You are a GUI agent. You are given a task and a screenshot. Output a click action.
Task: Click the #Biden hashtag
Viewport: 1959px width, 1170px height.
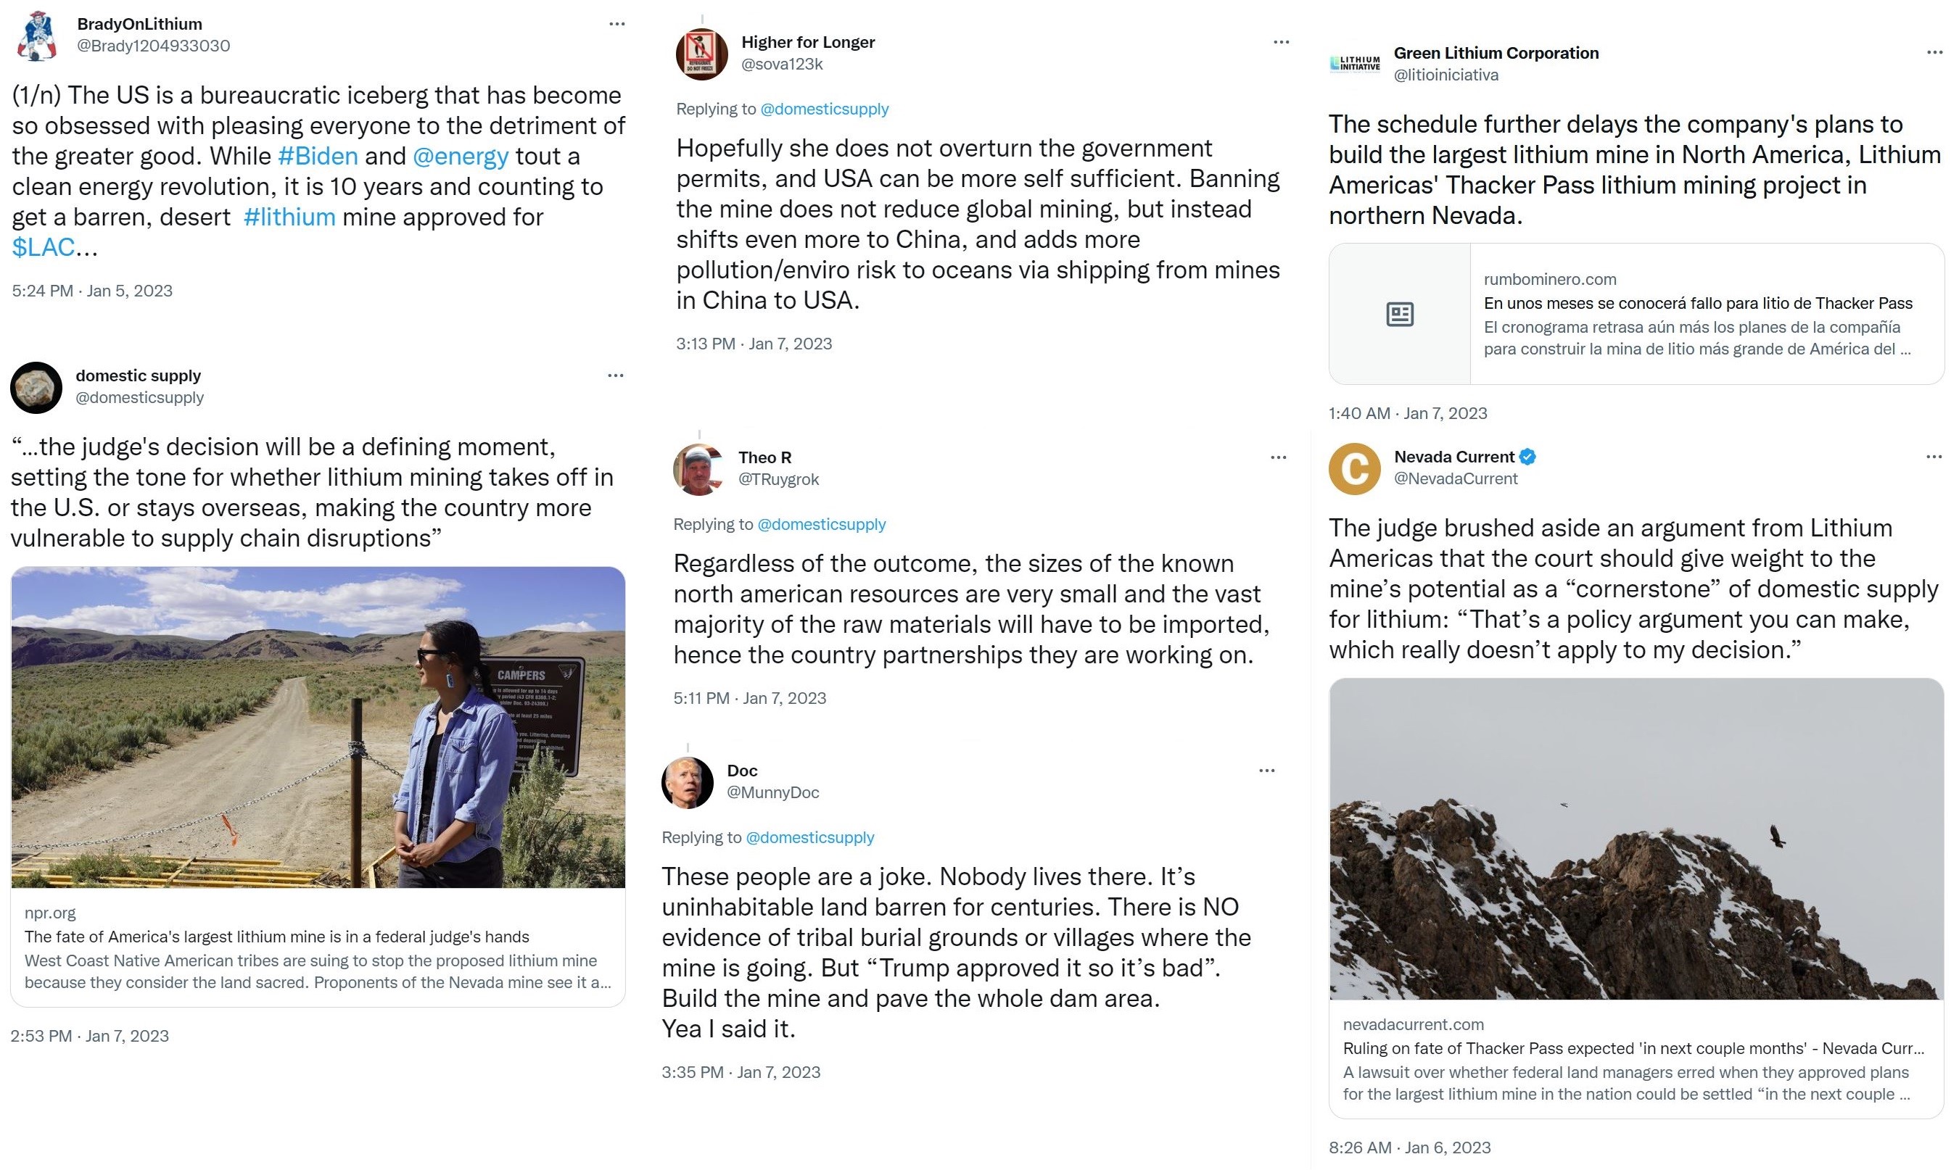point(318,156)
